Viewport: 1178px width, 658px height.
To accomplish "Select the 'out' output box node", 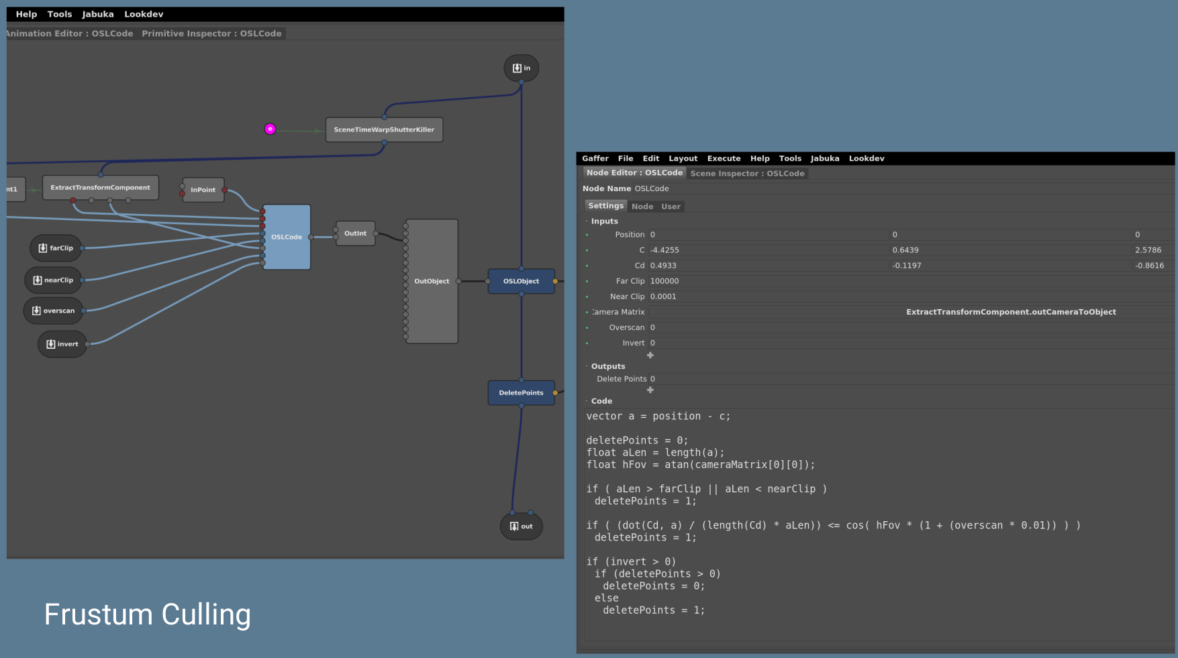I will pos(522,526).
